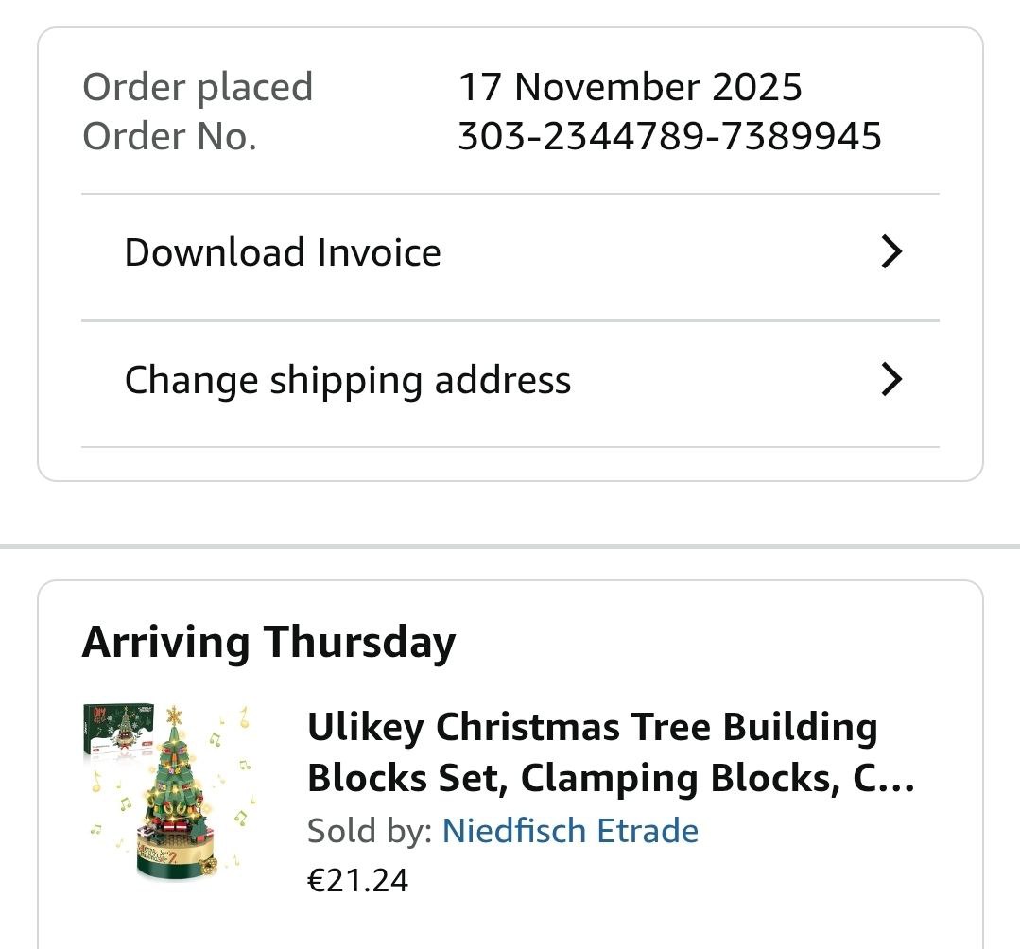Image resolution: width=1020 pixels, height=949 pixels.
Task: Tap the Christmas tree product thumbnail
Action: (x=168, y=792)
